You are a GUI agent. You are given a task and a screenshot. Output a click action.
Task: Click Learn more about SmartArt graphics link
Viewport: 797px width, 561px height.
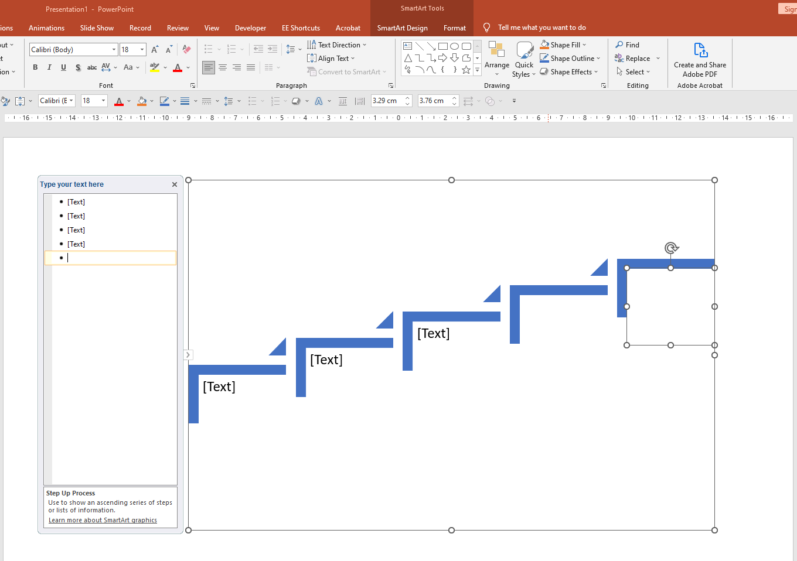point(103,520)
